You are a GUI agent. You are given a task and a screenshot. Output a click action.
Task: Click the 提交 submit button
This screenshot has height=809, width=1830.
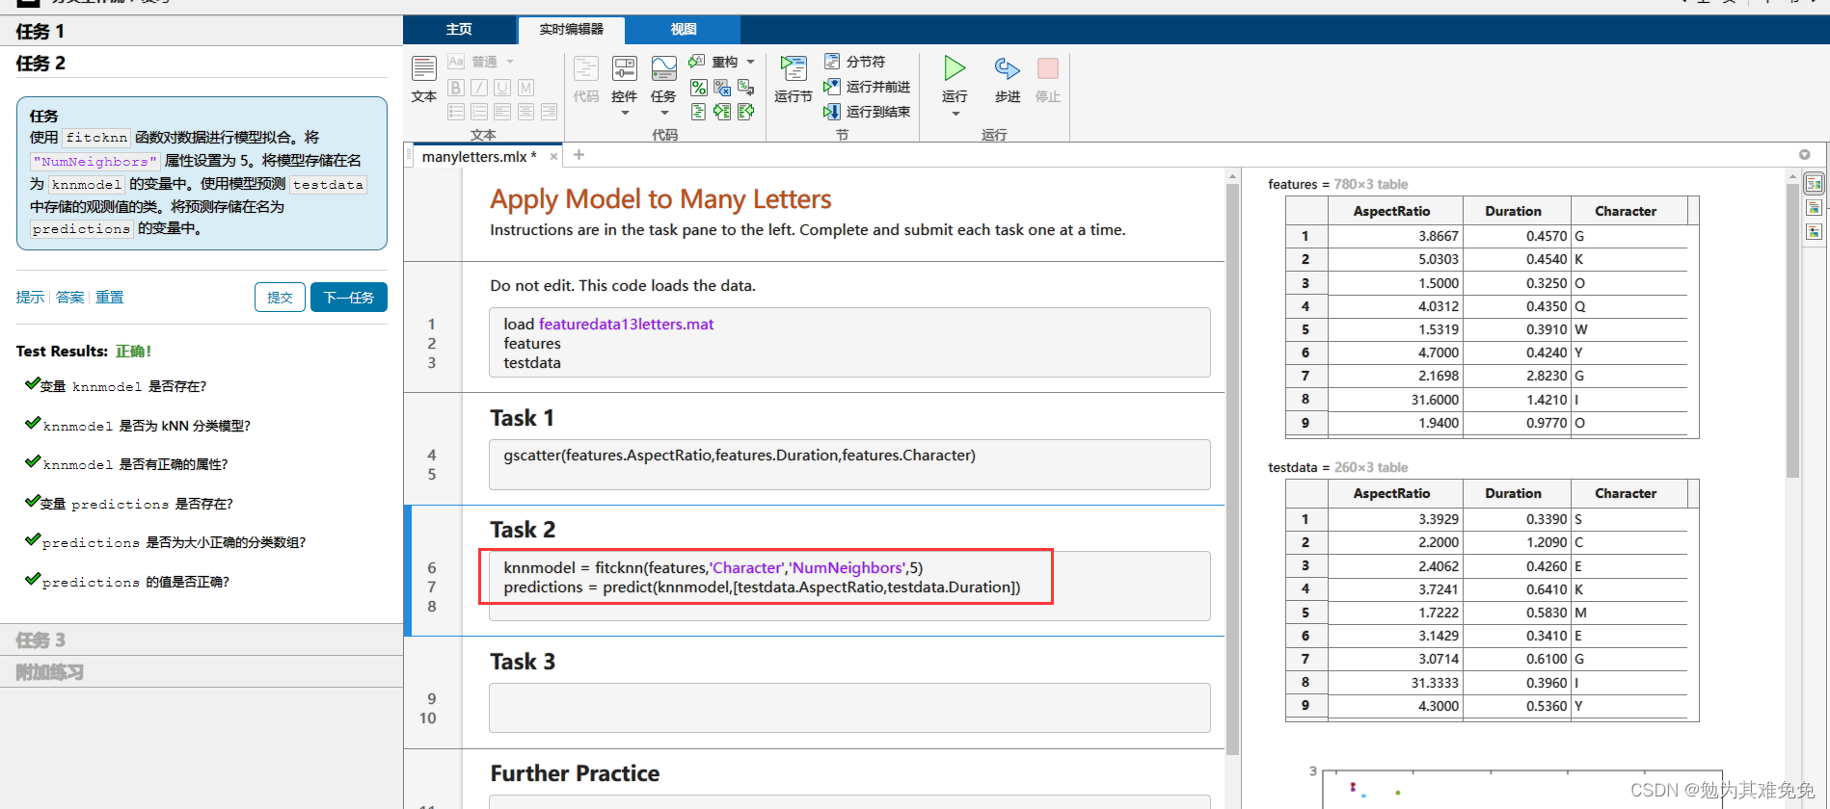(280, 298)
